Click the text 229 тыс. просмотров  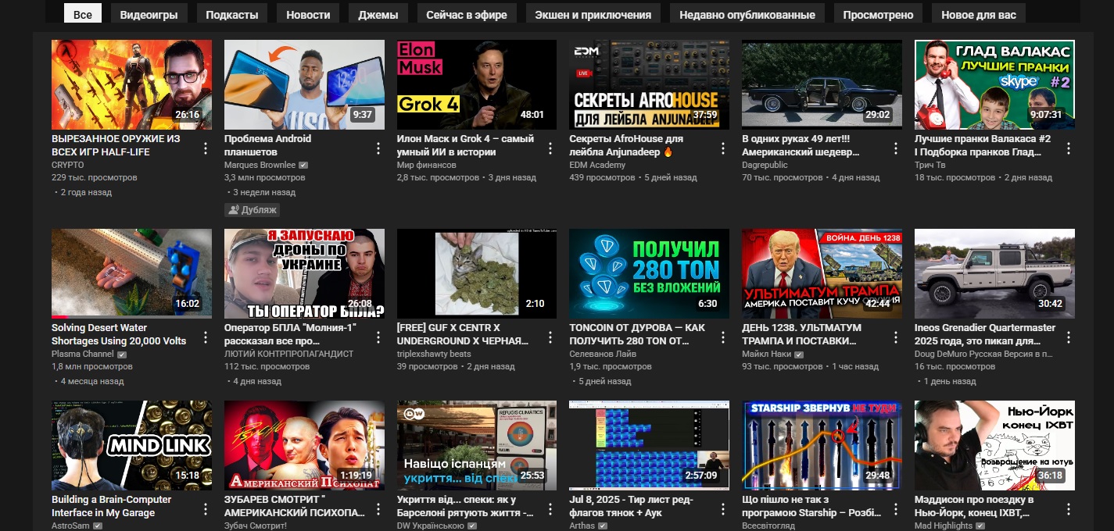94,178
